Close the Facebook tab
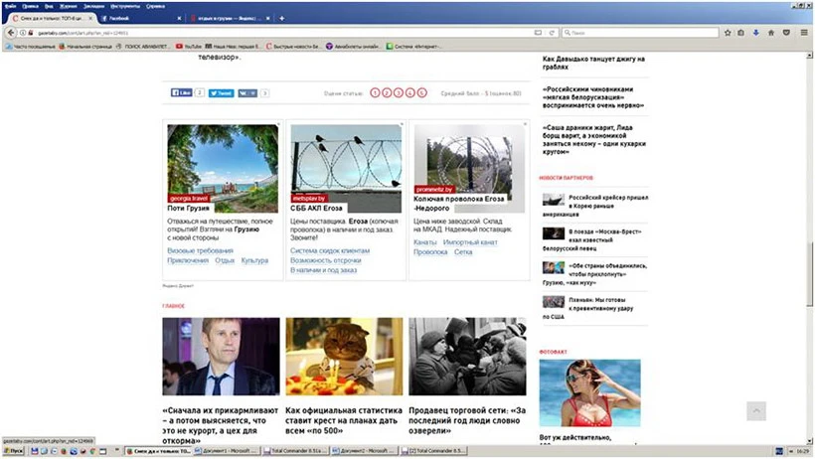The width and height of the screenshot is (815, 459). click(x=179, y=18)
